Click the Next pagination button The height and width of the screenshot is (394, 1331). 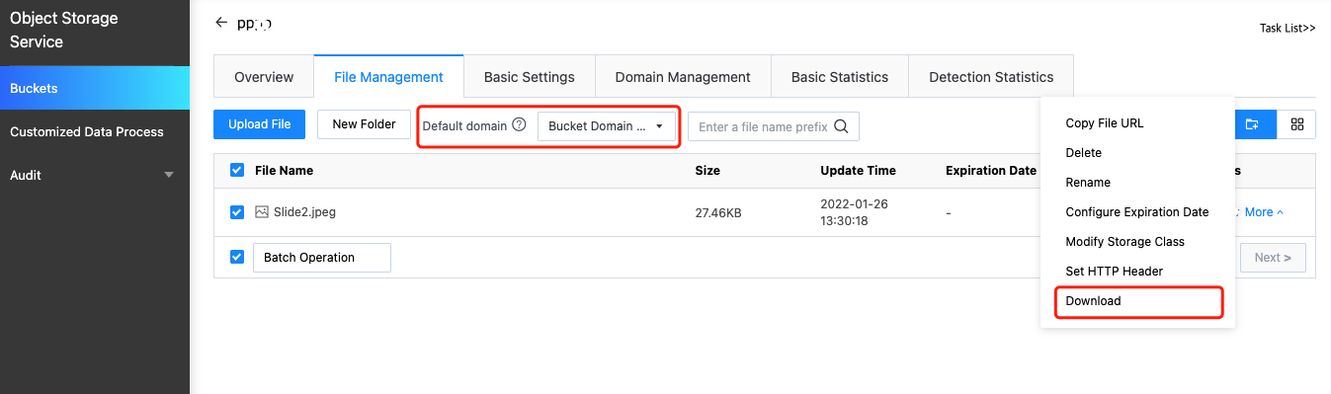[1273, 258]
